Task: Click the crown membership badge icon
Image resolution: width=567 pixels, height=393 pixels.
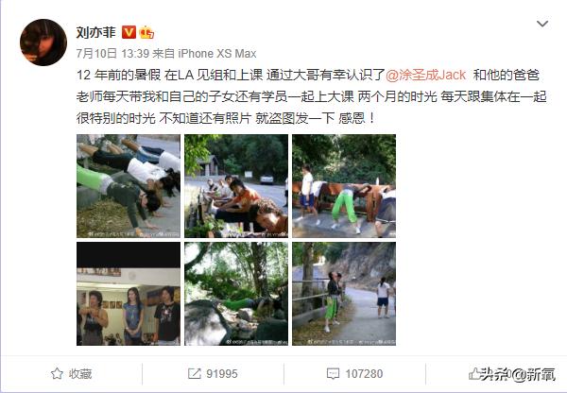Action: click(x=146, y=32)
